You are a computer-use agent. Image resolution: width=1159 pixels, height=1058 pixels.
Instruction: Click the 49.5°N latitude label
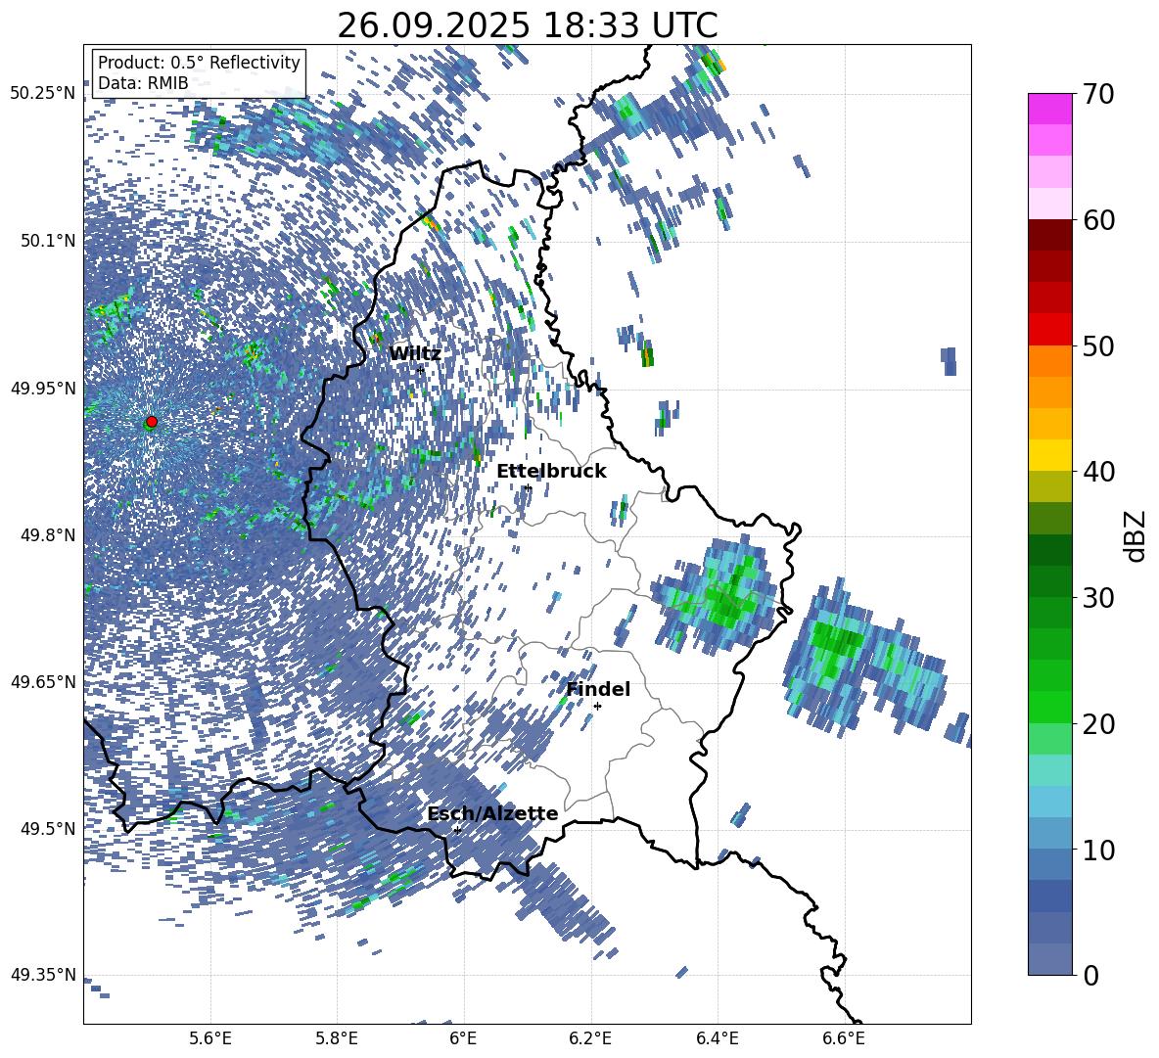[47, 828]
